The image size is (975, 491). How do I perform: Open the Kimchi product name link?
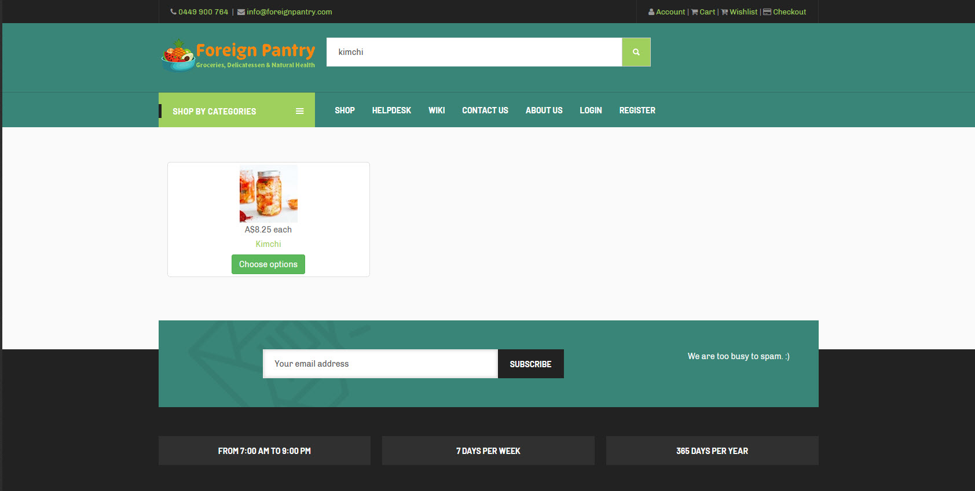point(269,244)
